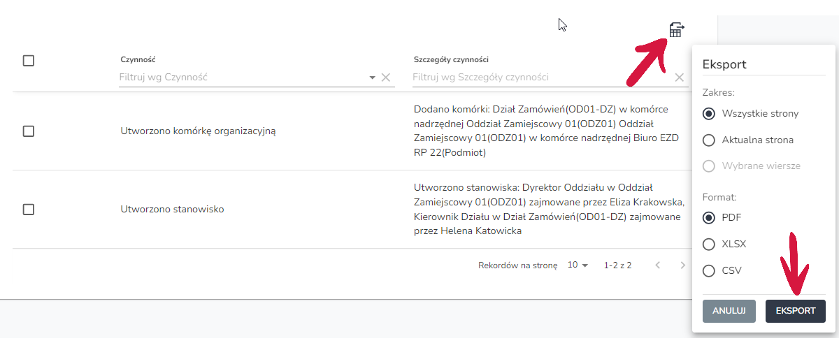Go to next page arrow
This screenshot has width=839, height=350.
(x=683, y=265)
